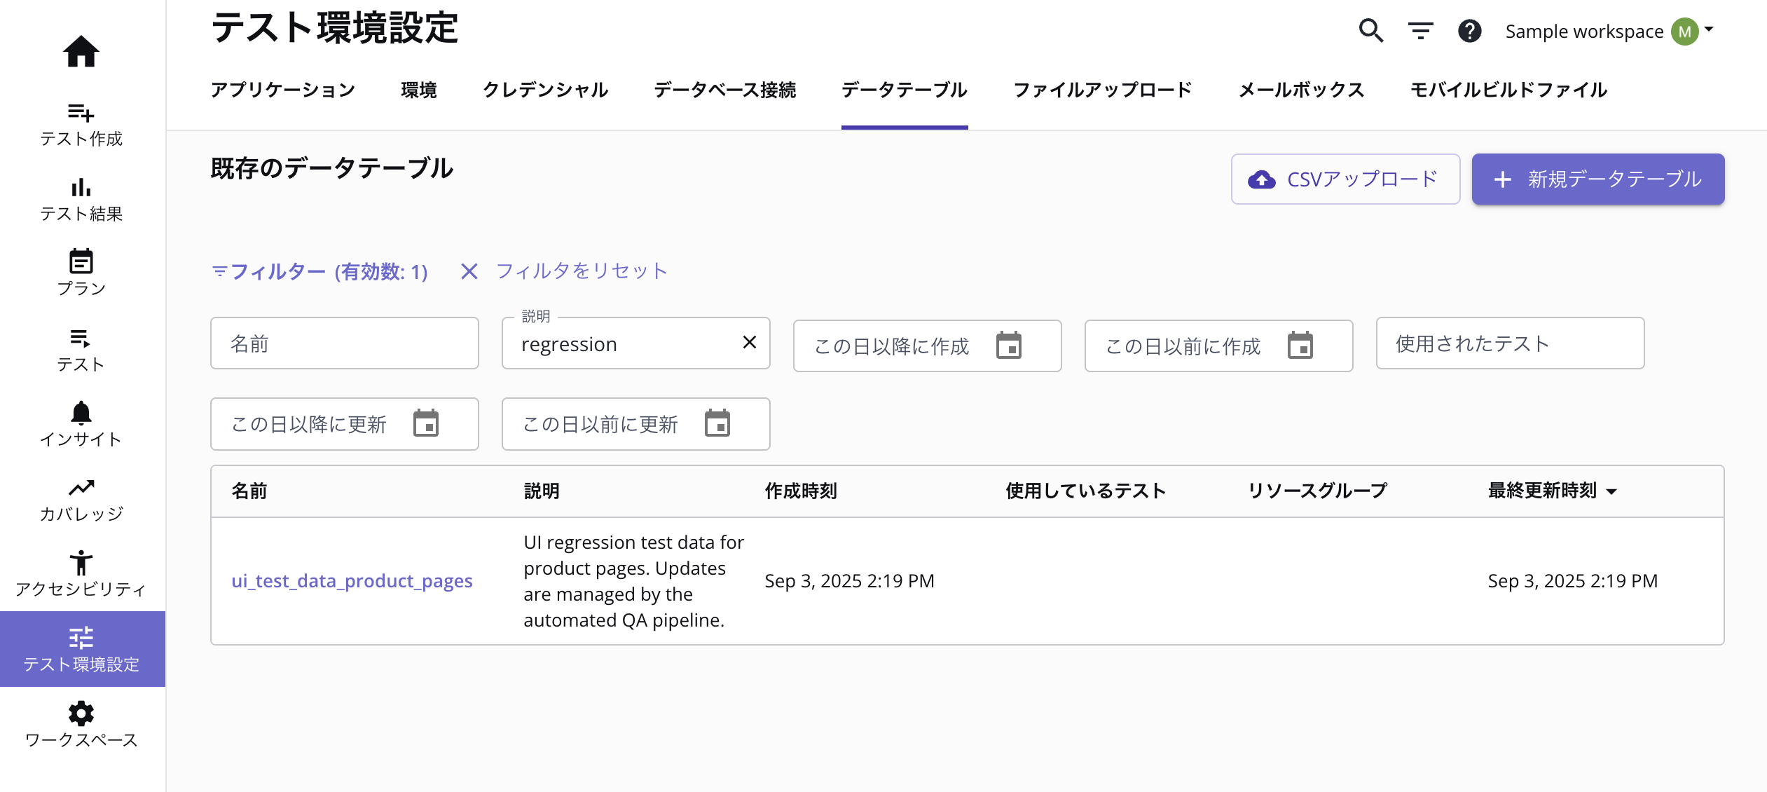This screenshot has width=1767, height=792.
Task: Select the プラン calendar icon in sidebar
Action: 81,263
